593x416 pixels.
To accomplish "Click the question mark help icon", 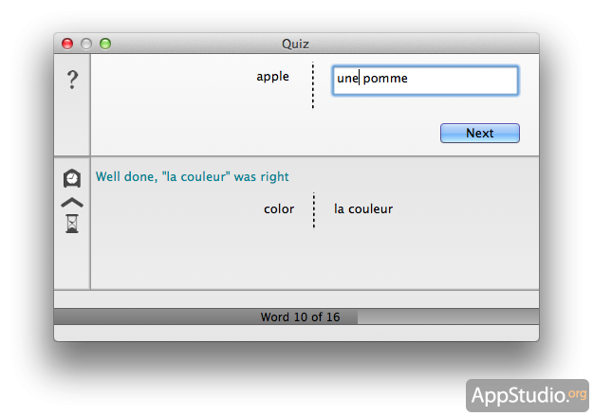I will [x=72, y=81].
